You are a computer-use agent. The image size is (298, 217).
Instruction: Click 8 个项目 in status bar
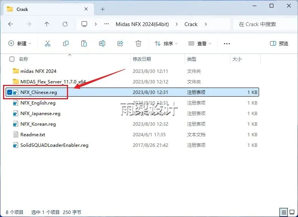14,212
